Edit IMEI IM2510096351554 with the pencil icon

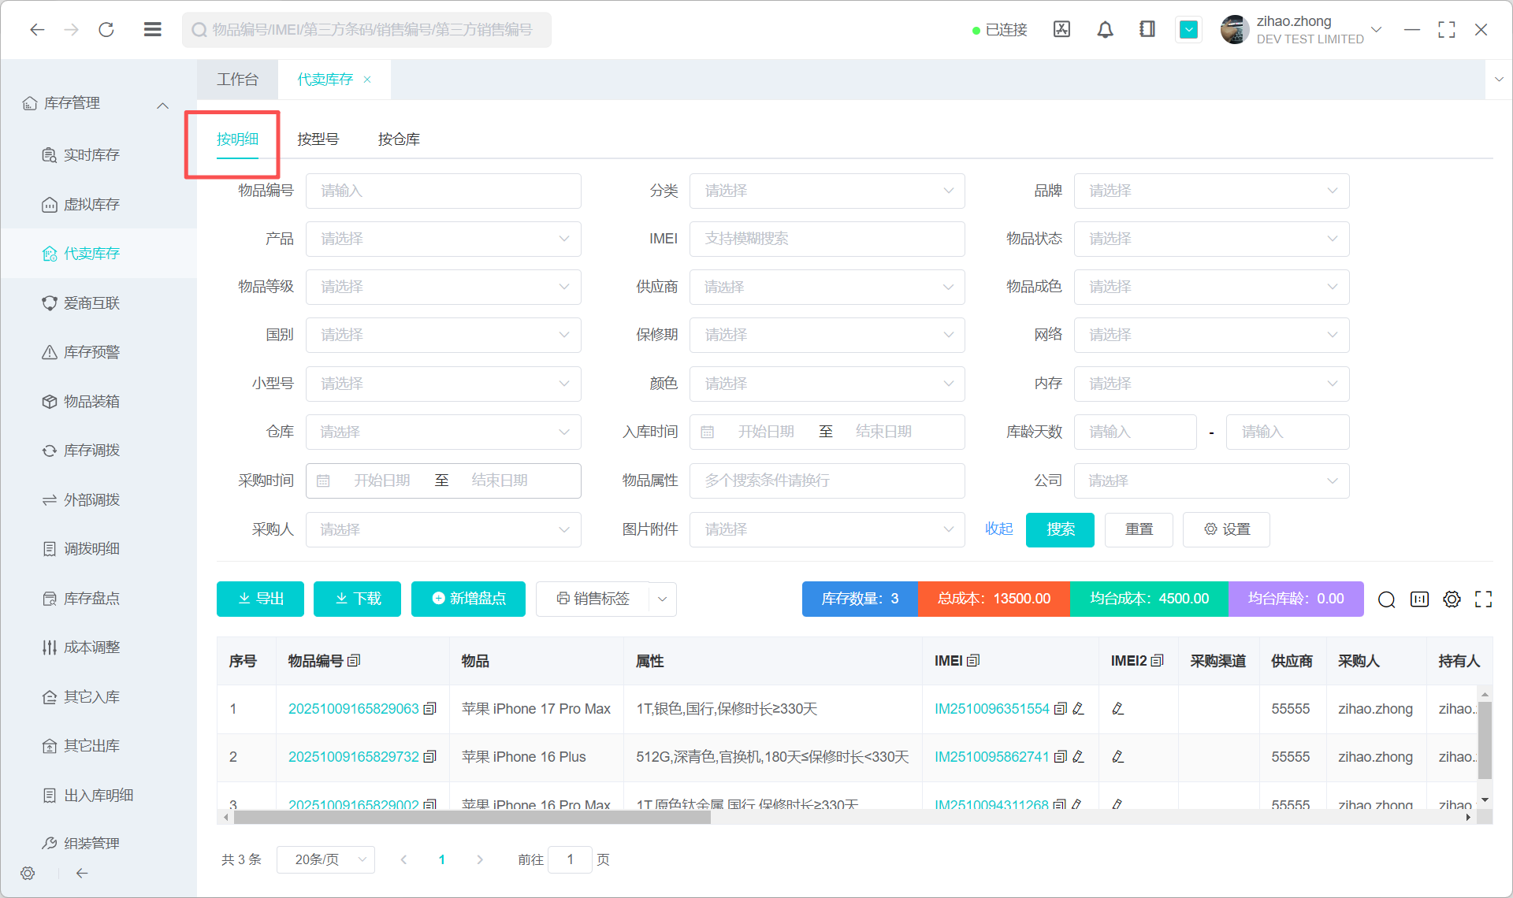pos(1079,709)
